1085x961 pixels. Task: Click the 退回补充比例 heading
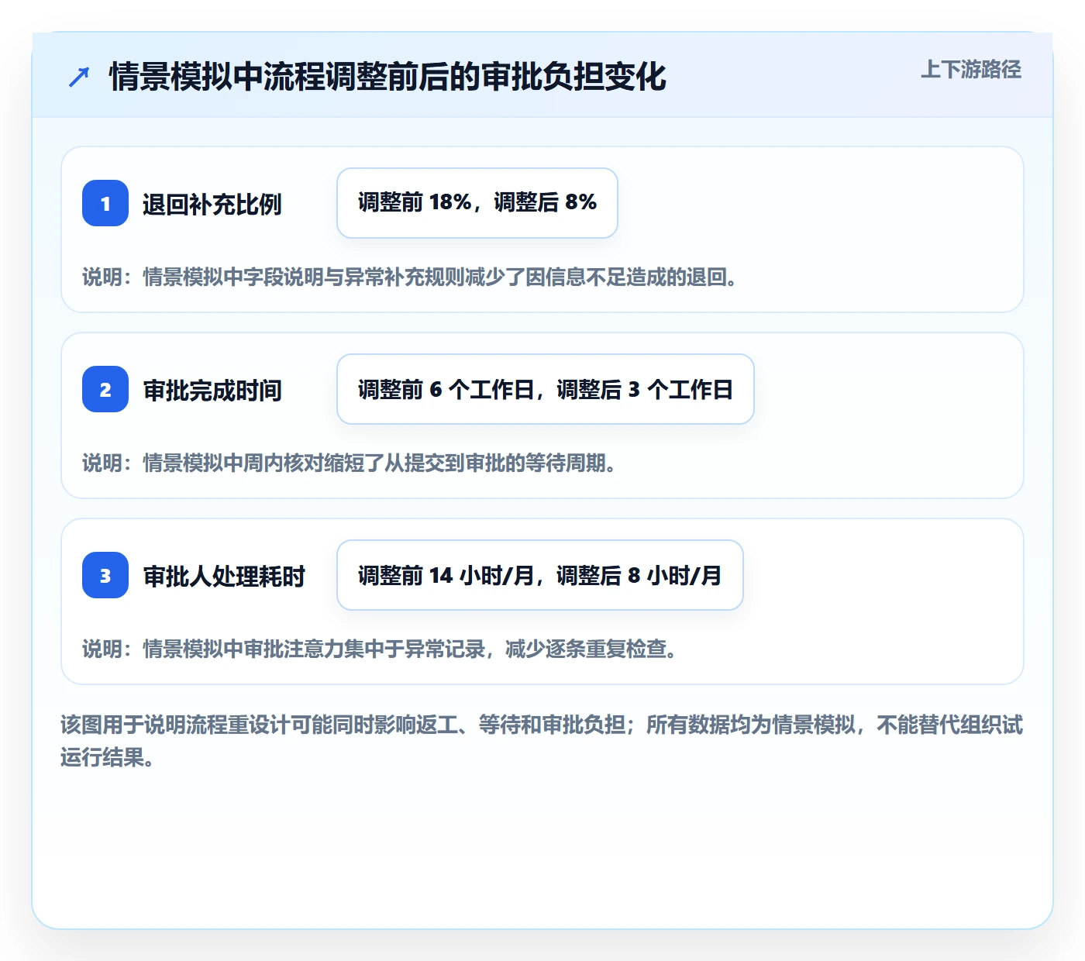pos(212,205)
